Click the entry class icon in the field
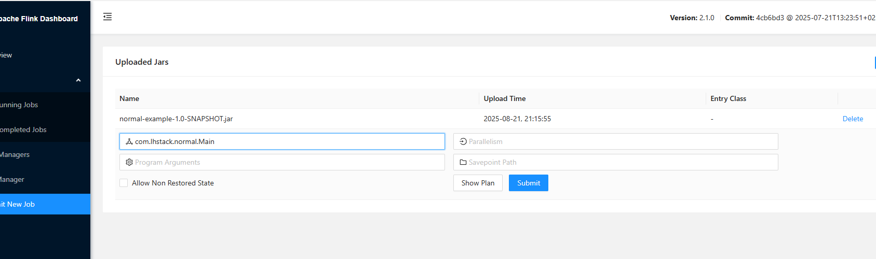The height and width of the screenshot is (259, 876). 129,141
